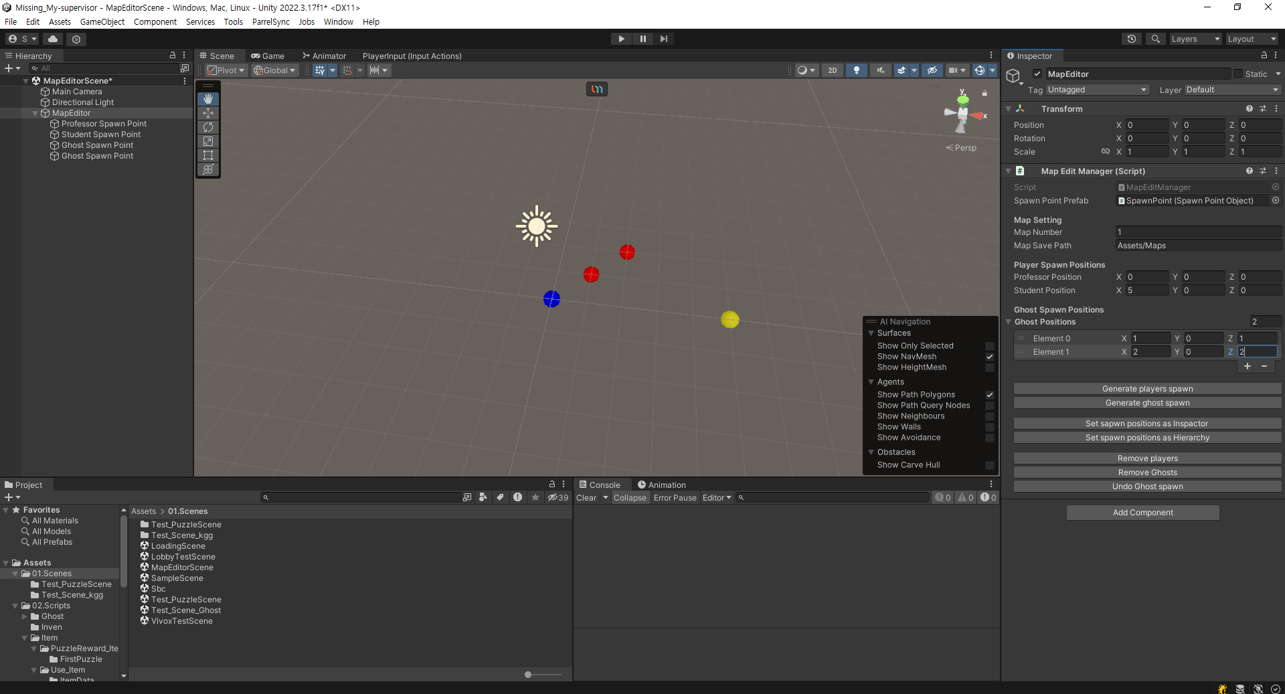
Task: Toggle the Gizmos button
Action: click(979, 70)
